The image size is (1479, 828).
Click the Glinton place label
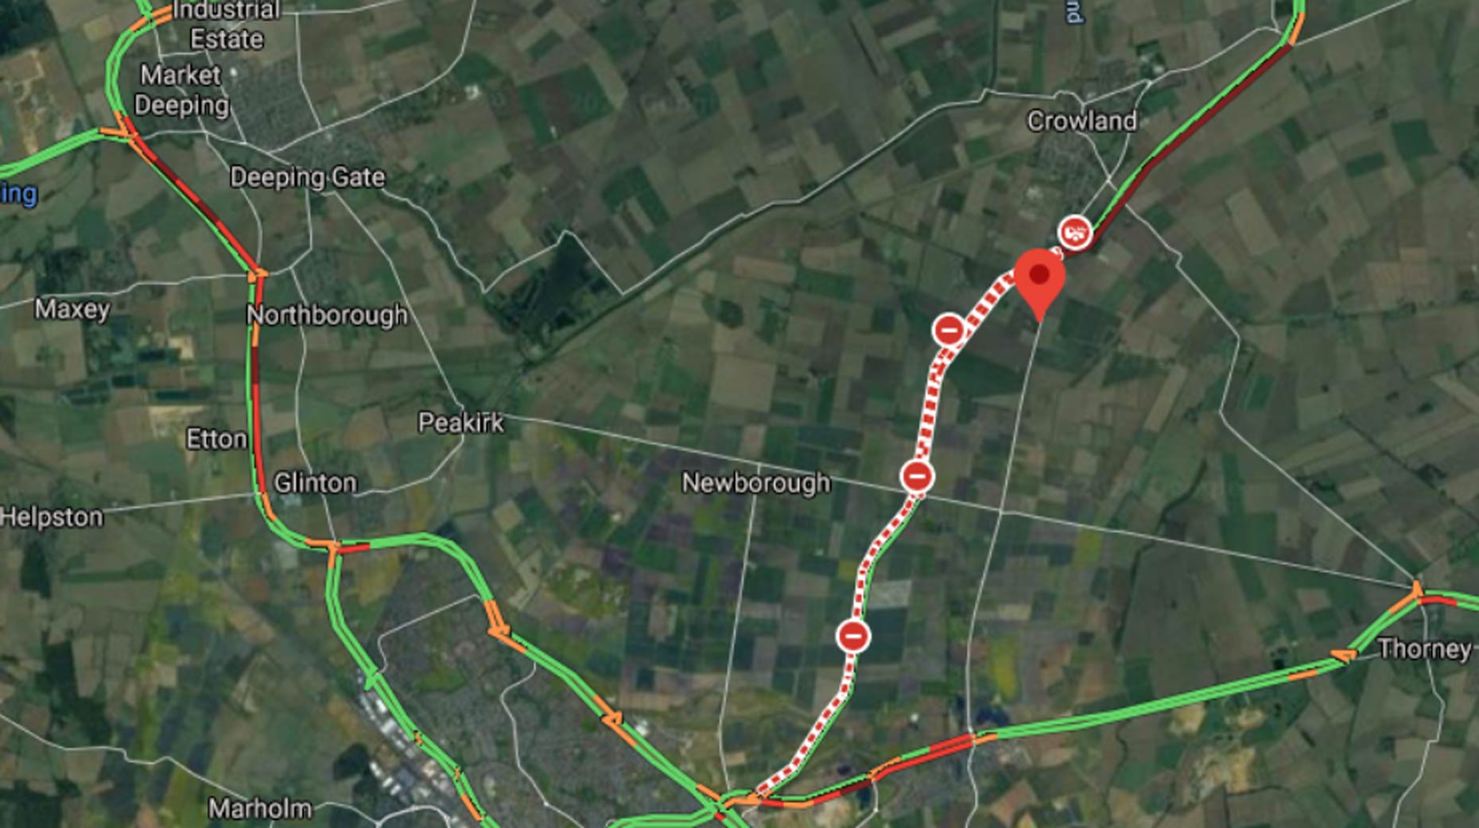click(315, 482)
